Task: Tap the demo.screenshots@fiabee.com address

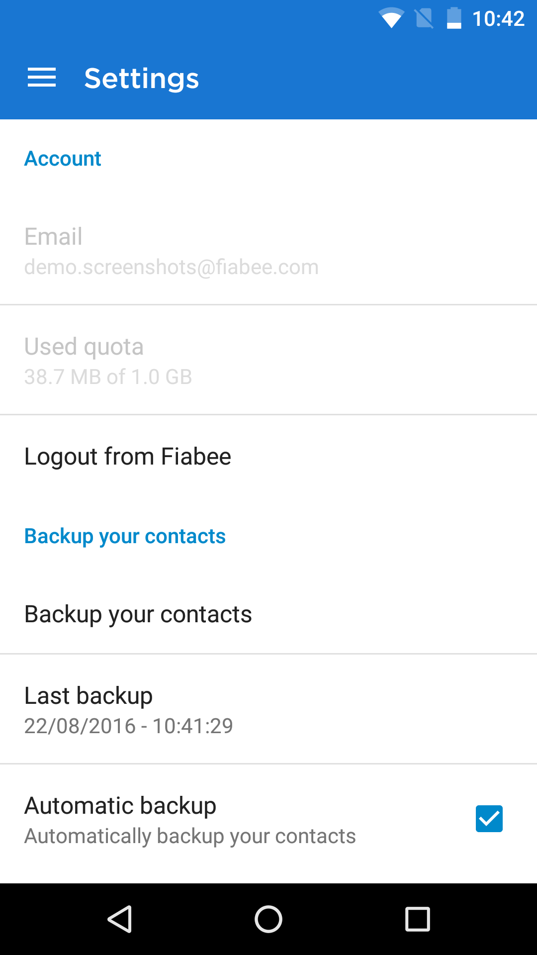Action: click(x=172, y=268)
